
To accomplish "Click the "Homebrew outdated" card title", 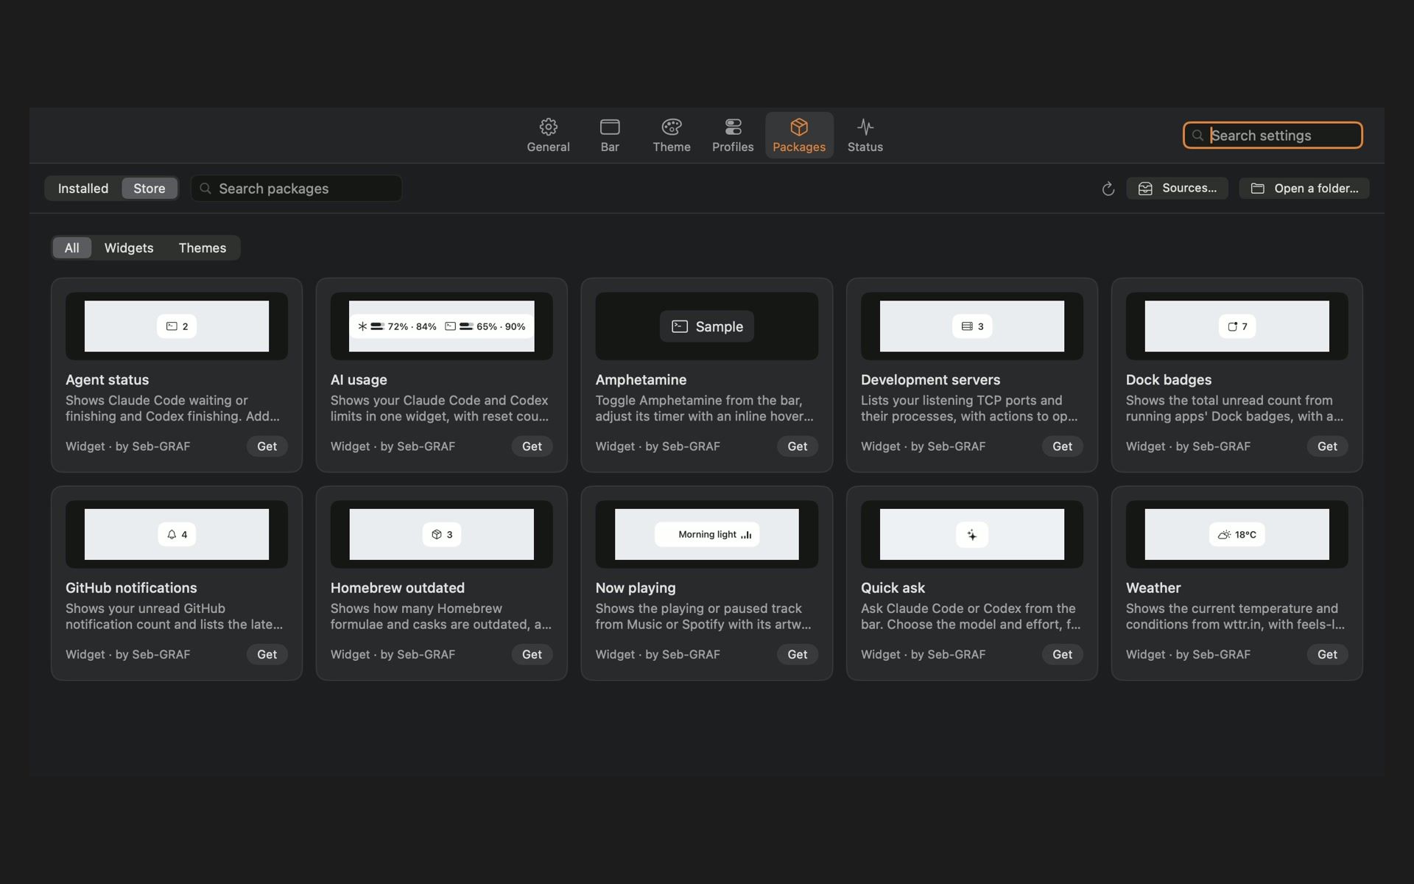I will 398,589.
